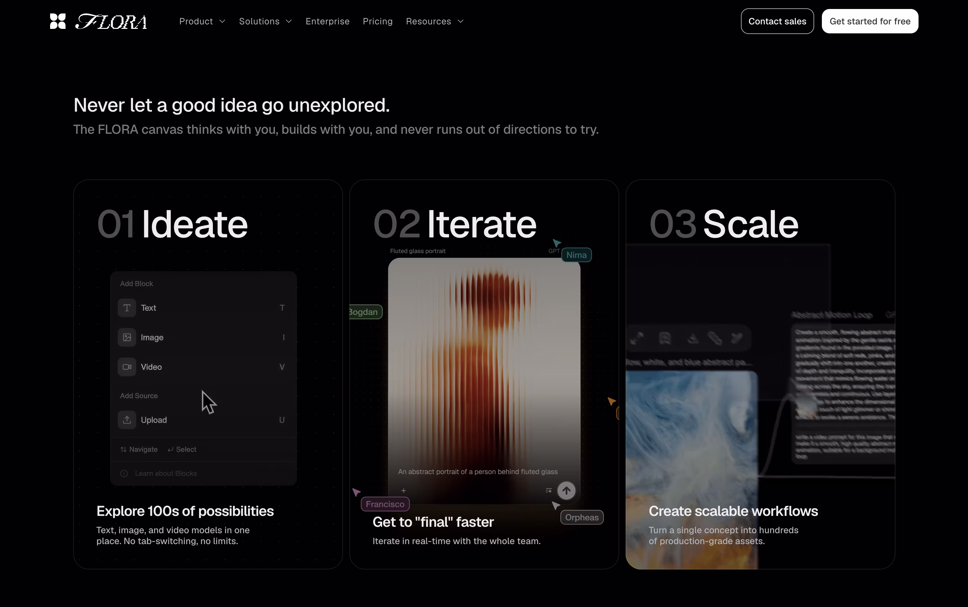The height and width of the screenshot is (607, 968).
Task: Go to the FLORA wordmark home link
Action: pyautogui.click(x=111, y=22)
